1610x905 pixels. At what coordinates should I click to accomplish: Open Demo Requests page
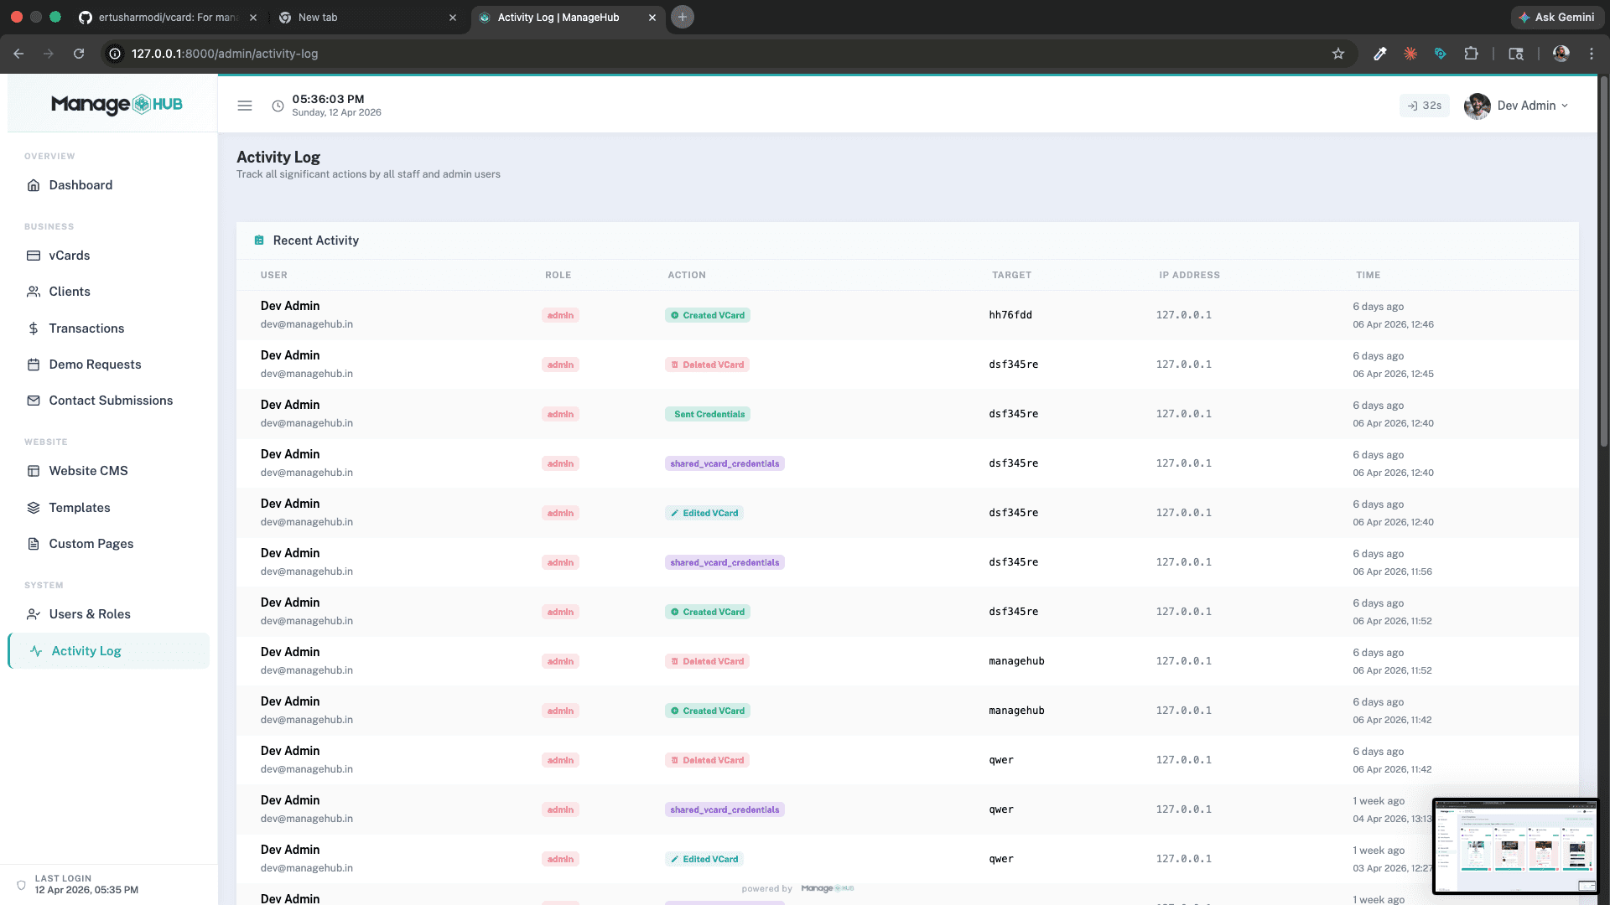coord(95,365)
